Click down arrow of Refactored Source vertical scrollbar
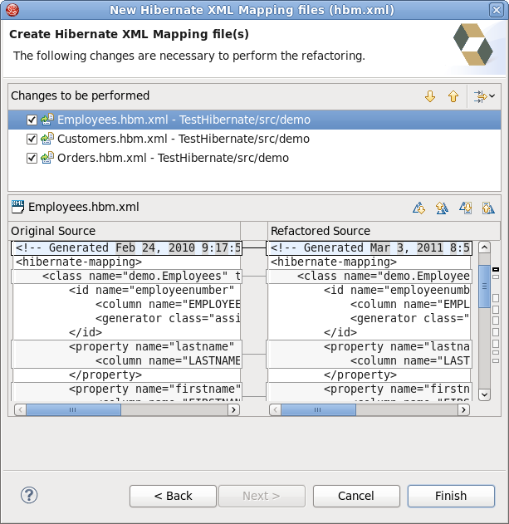The image size is (509, 524). pos(484,396)
